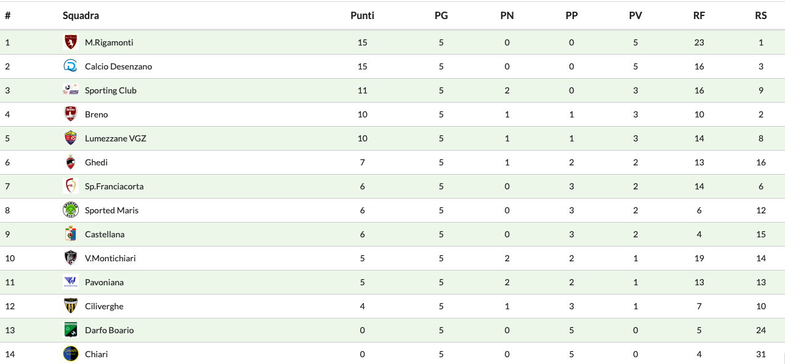Click the Darfo Boario green logo
The image size is (785, 364).
click(71, 330)
